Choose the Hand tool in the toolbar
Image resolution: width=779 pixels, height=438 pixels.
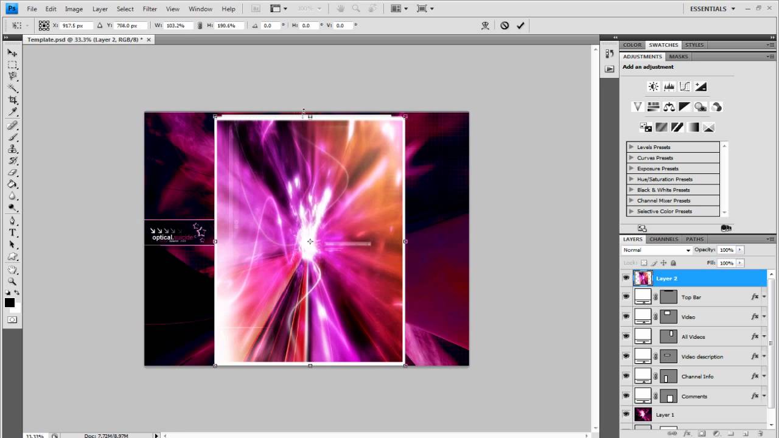tap(12, 269)
